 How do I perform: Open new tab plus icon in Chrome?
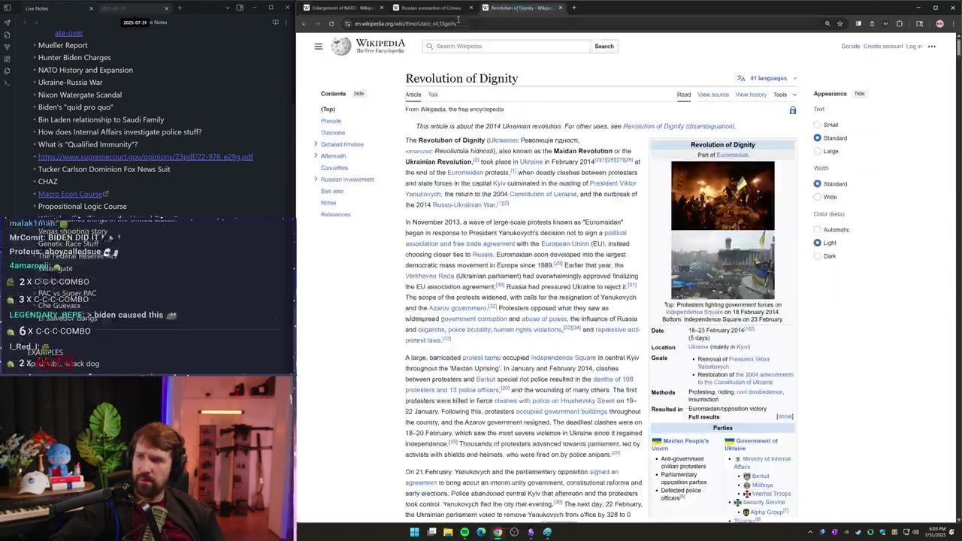[x=573, y=8]
